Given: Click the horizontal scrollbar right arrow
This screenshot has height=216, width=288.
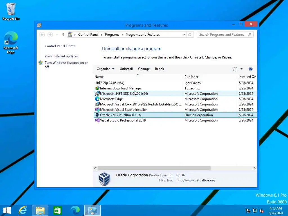Looking at the screenshot, I should [x=254, y=168].
